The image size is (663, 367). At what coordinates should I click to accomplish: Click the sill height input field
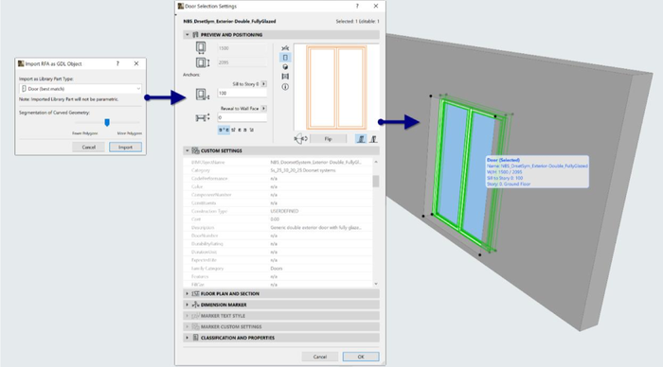click(242, 93)
